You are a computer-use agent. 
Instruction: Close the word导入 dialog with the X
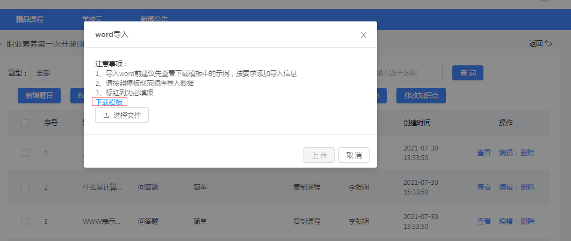coord(364,35)
